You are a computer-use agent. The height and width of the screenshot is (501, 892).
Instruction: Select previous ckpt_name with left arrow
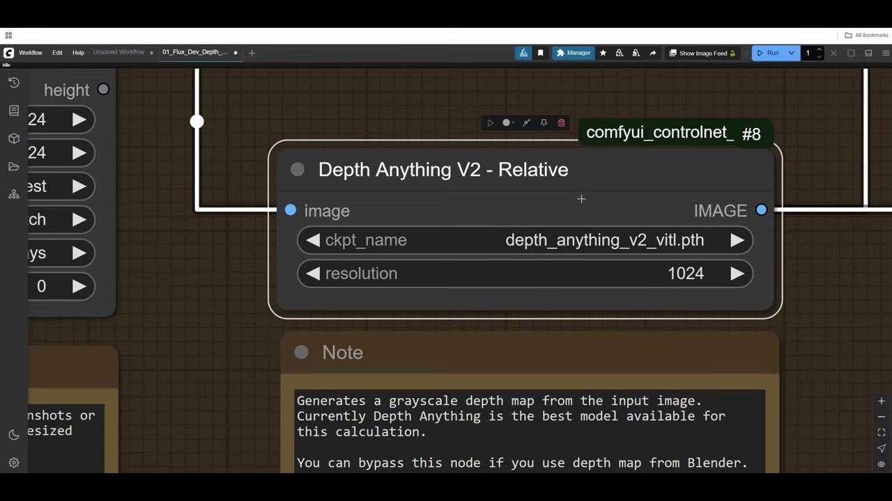[313, 240]
